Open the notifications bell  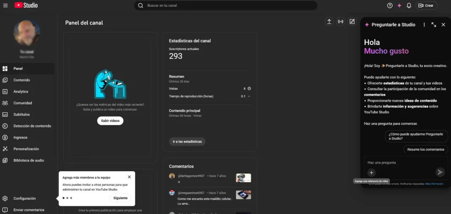point(409,5)
